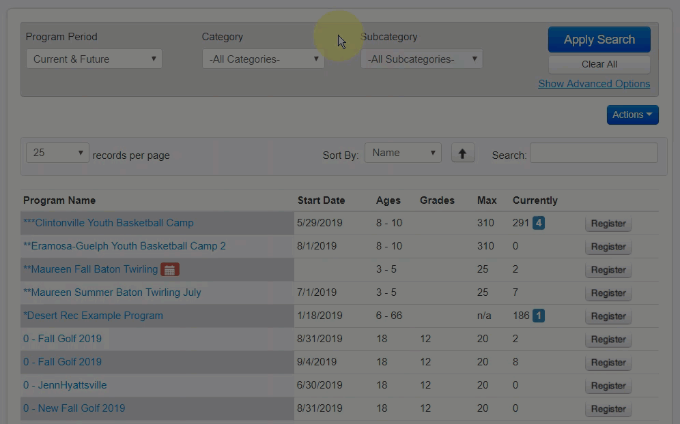Open the Program Period dropdown

(x=94, y=59)
